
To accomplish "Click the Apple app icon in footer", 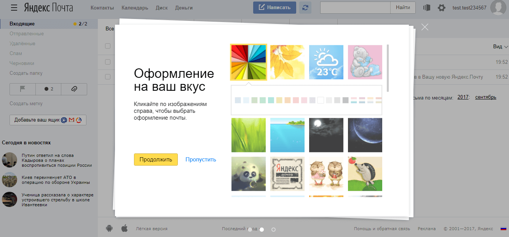I will [x=124, y=228].
